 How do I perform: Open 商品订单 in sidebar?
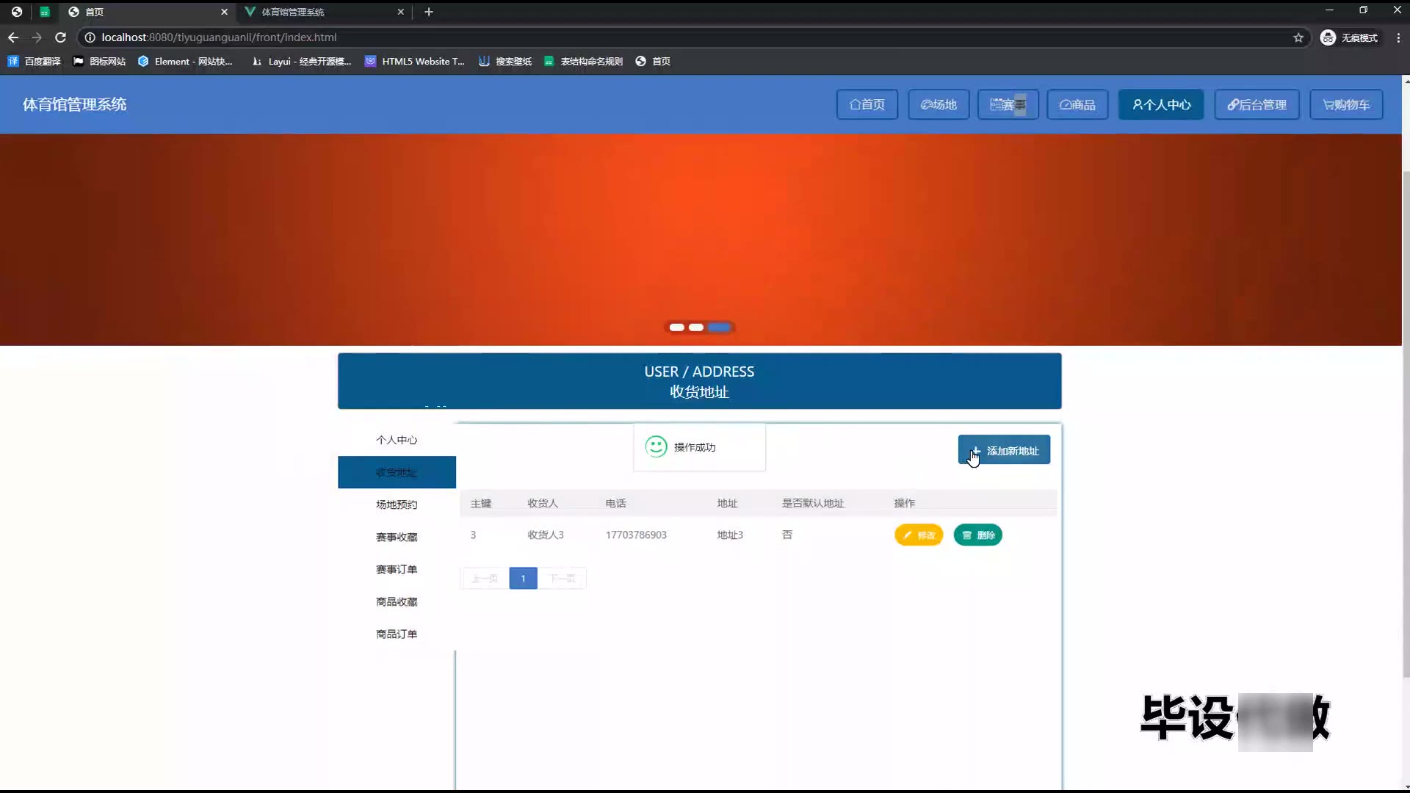[397, 634]
